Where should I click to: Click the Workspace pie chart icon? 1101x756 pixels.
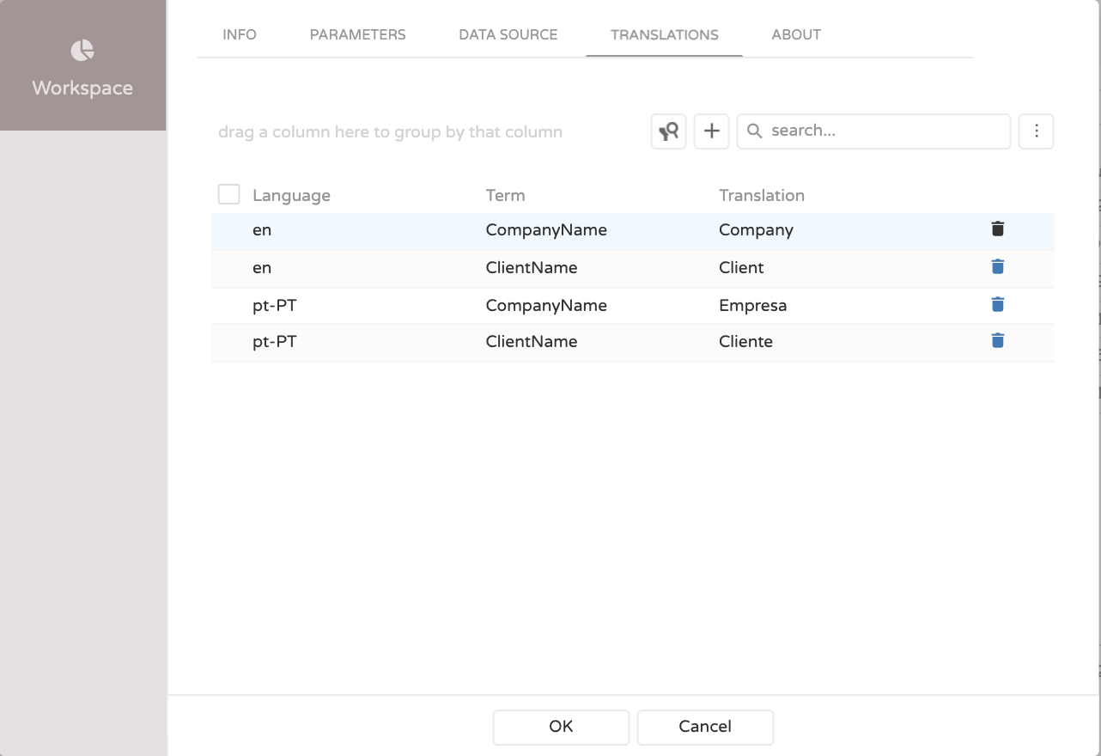point(82,51)
